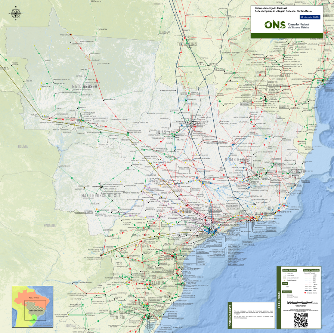The width and height of the screenshot is (334, 333).
Task: Click the Capitais Estaduais star symbol in legend
Action: pos(284,280)
